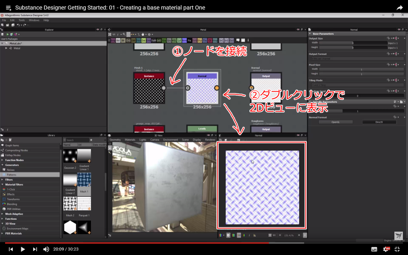This screenshot has height=255, width=408.
Task: Add a Warp (Wrp) node from toolbar
Action: coord(215,41)
